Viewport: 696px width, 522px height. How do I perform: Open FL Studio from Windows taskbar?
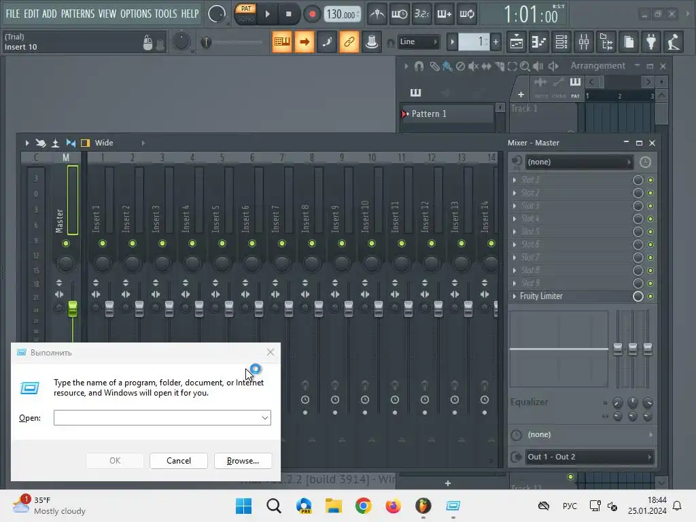423,506
